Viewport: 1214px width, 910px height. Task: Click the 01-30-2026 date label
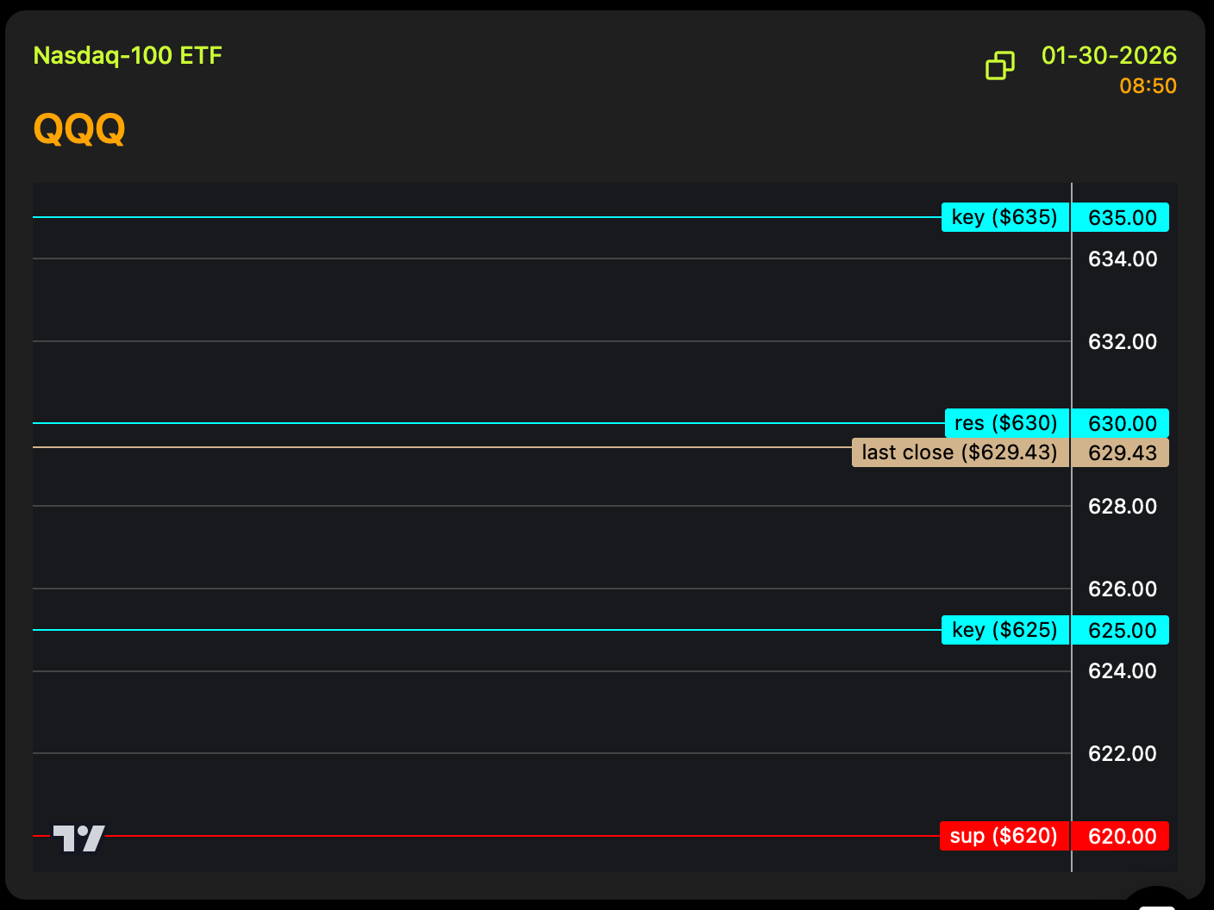tap(1109, 56)
